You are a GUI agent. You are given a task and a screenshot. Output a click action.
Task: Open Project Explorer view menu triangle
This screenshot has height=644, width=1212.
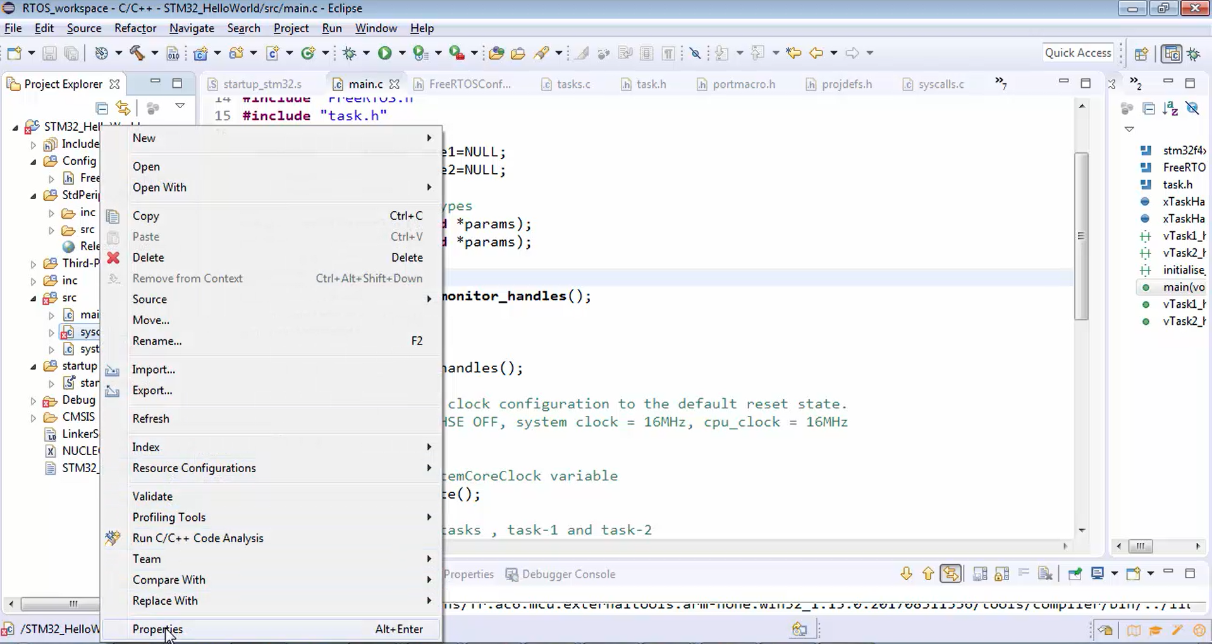[x=180, y=106]
